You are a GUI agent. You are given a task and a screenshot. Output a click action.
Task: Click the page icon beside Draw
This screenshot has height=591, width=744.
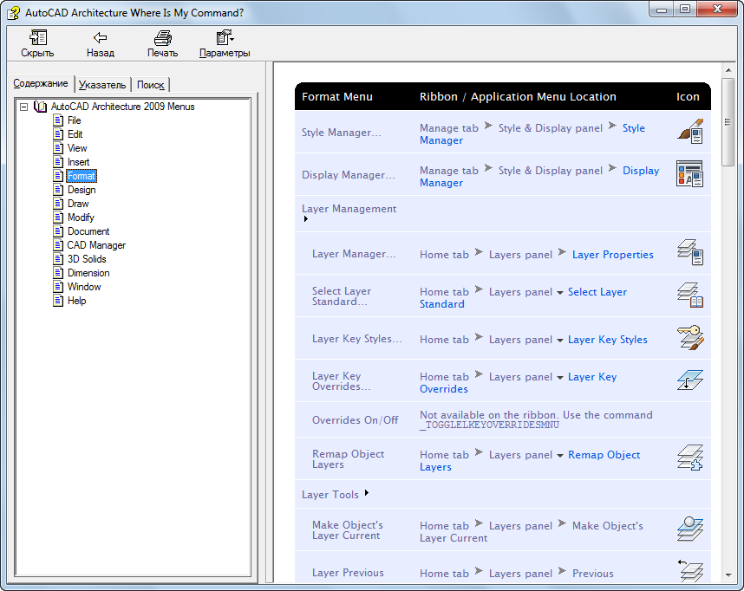tap(58, 204)
